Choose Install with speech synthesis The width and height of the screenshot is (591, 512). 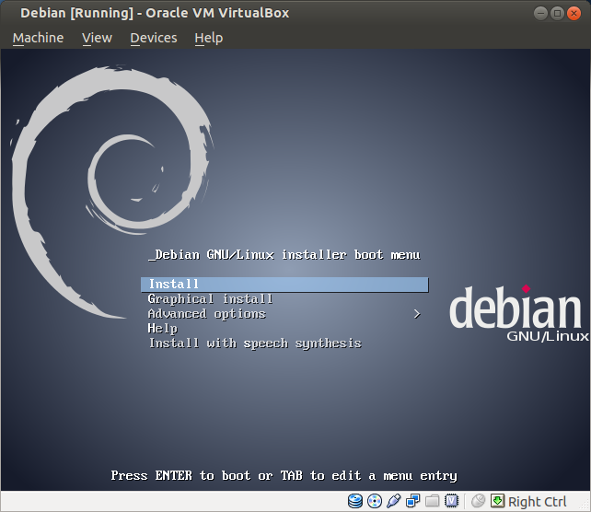254,343
